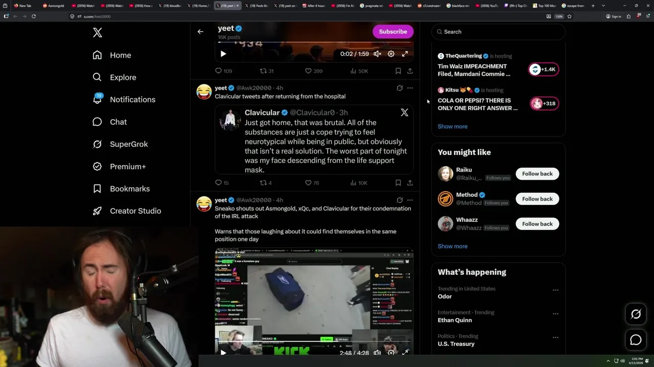
Task: Switch to the Asmongold browser tab
Action: pos(54,6)
